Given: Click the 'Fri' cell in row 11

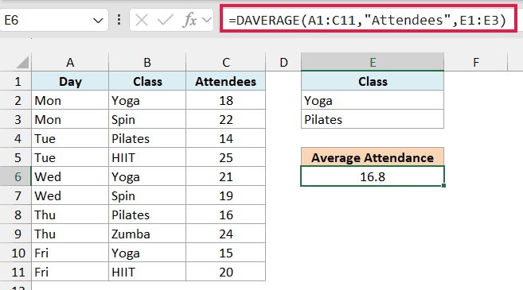Looking at the screenshot, I should [x=70, y=272].
